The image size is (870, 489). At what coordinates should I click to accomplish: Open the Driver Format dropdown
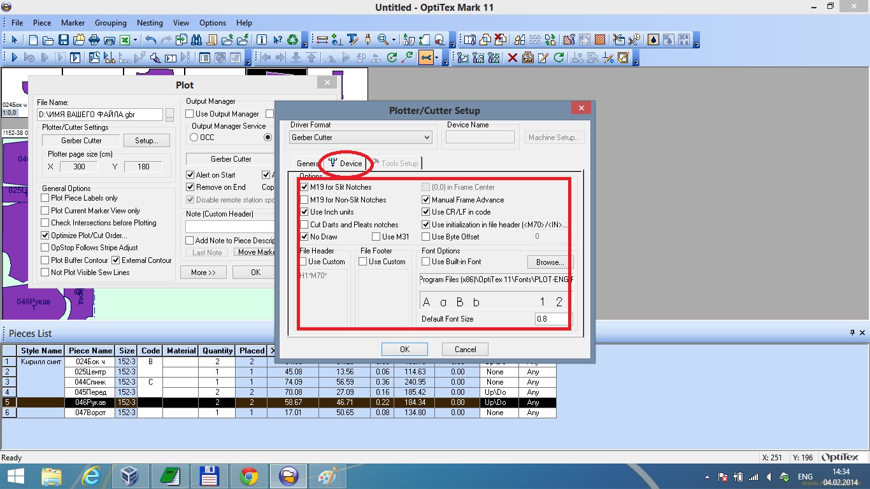pyautogui.click(x=360, y=138)
